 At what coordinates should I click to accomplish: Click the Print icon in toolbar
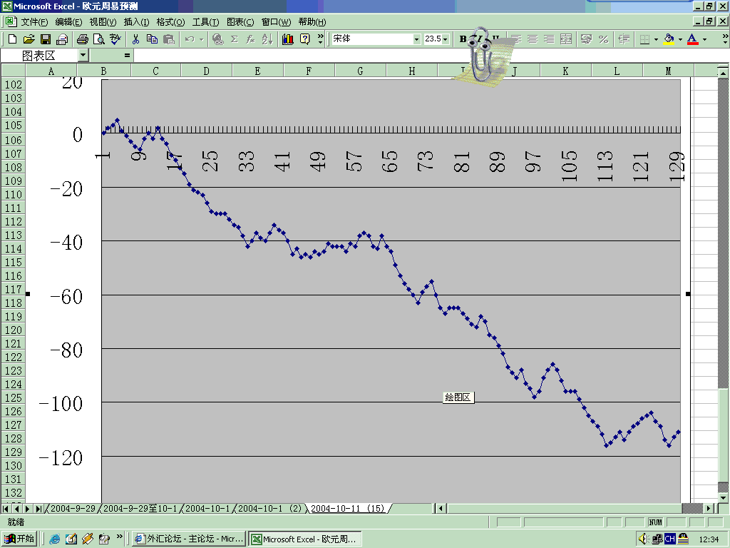pyautogui.click(x=82, y=39)
